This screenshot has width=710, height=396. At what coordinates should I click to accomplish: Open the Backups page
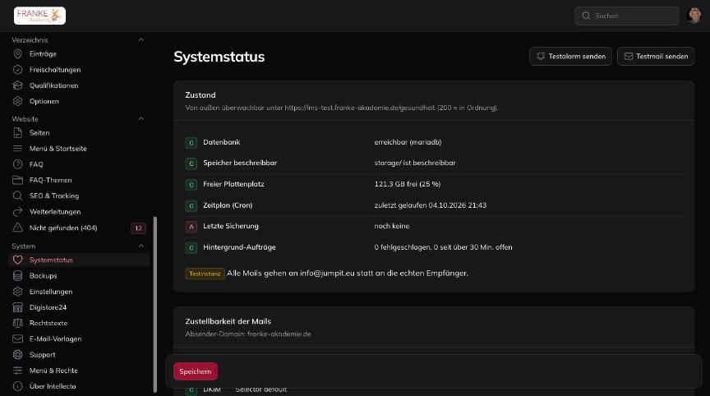79,275
